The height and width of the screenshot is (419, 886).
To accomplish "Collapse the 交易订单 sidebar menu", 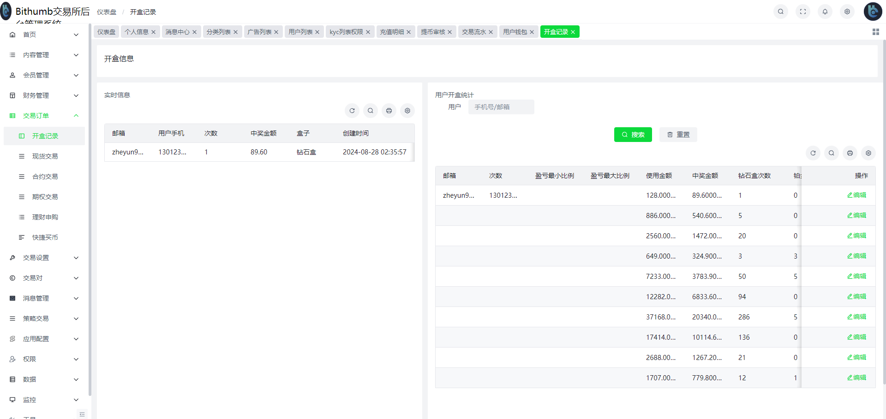I will pyautogui.click(x=44, y=116).
